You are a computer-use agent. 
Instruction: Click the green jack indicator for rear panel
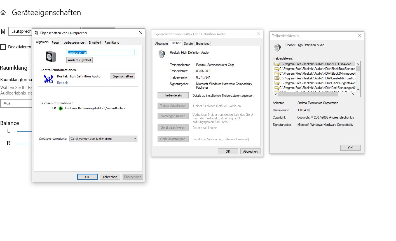[x=61, y=108]
